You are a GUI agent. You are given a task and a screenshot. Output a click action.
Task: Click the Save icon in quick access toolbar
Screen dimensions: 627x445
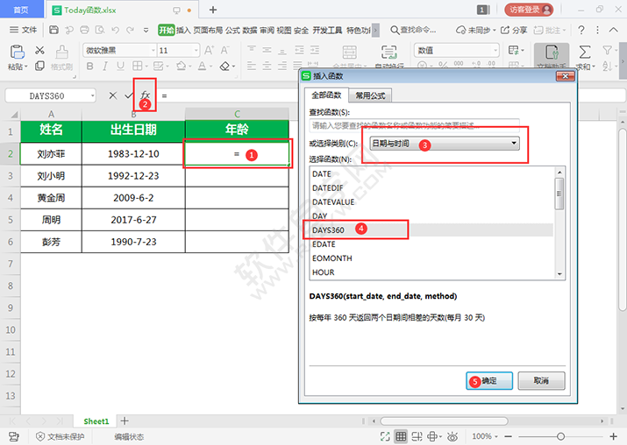pyautogui.click(x=54, y=30)
